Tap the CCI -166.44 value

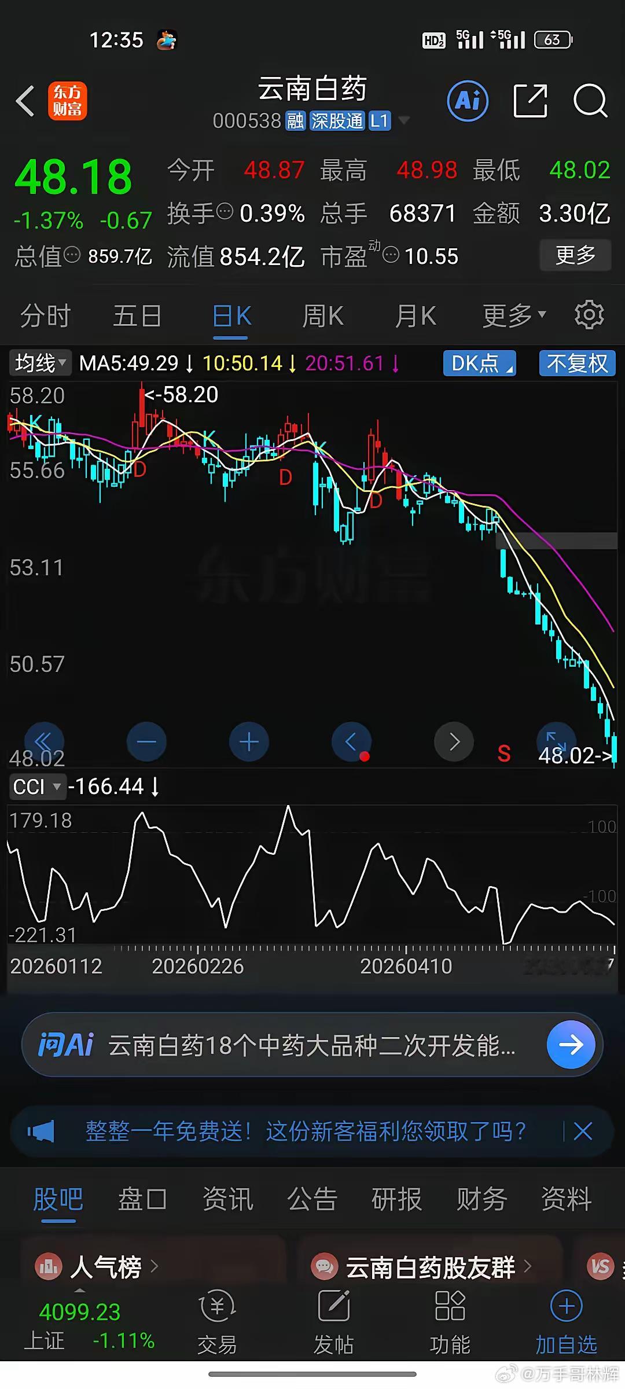tap(113, 787)
